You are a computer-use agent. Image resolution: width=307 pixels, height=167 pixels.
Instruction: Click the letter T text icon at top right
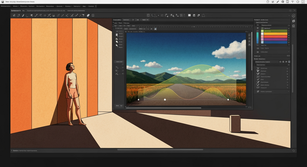(292, 1)
